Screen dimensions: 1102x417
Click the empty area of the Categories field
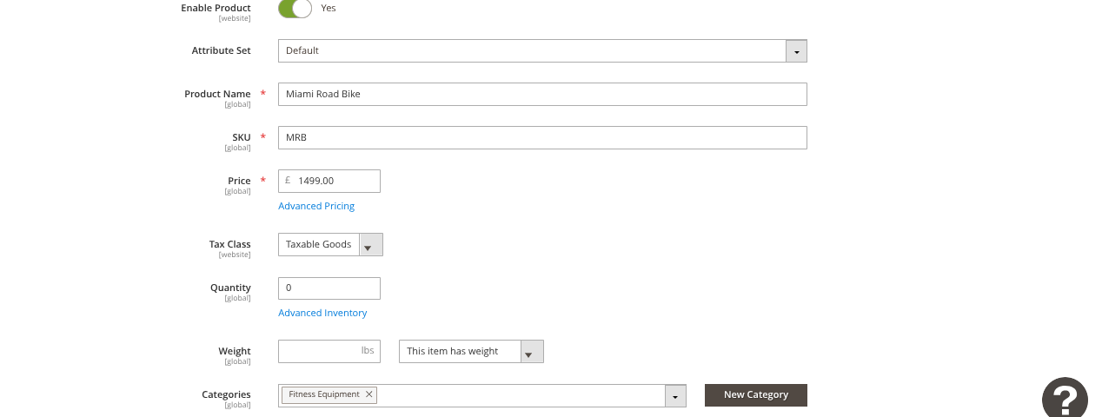521,395
